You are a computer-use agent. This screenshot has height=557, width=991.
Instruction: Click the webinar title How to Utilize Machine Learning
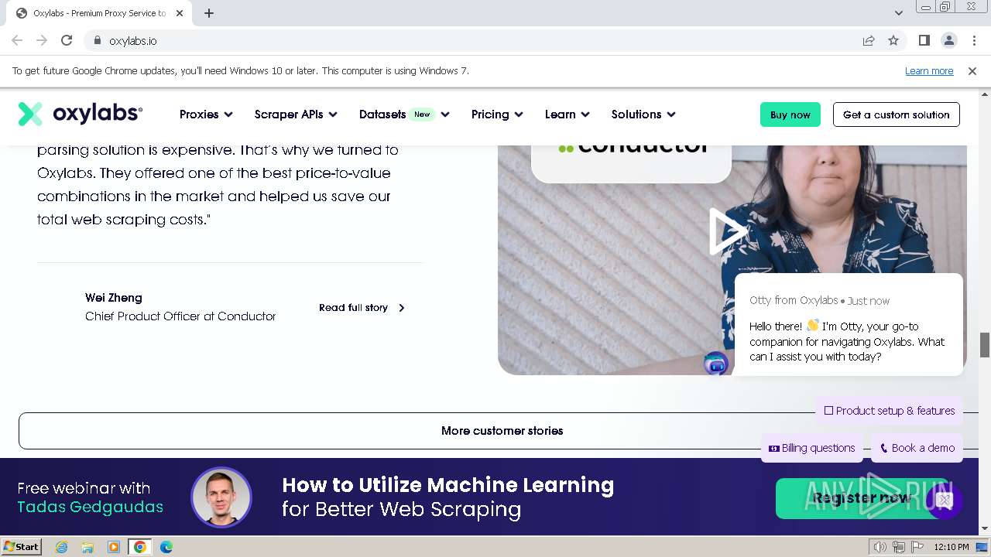tap(447, 485)
